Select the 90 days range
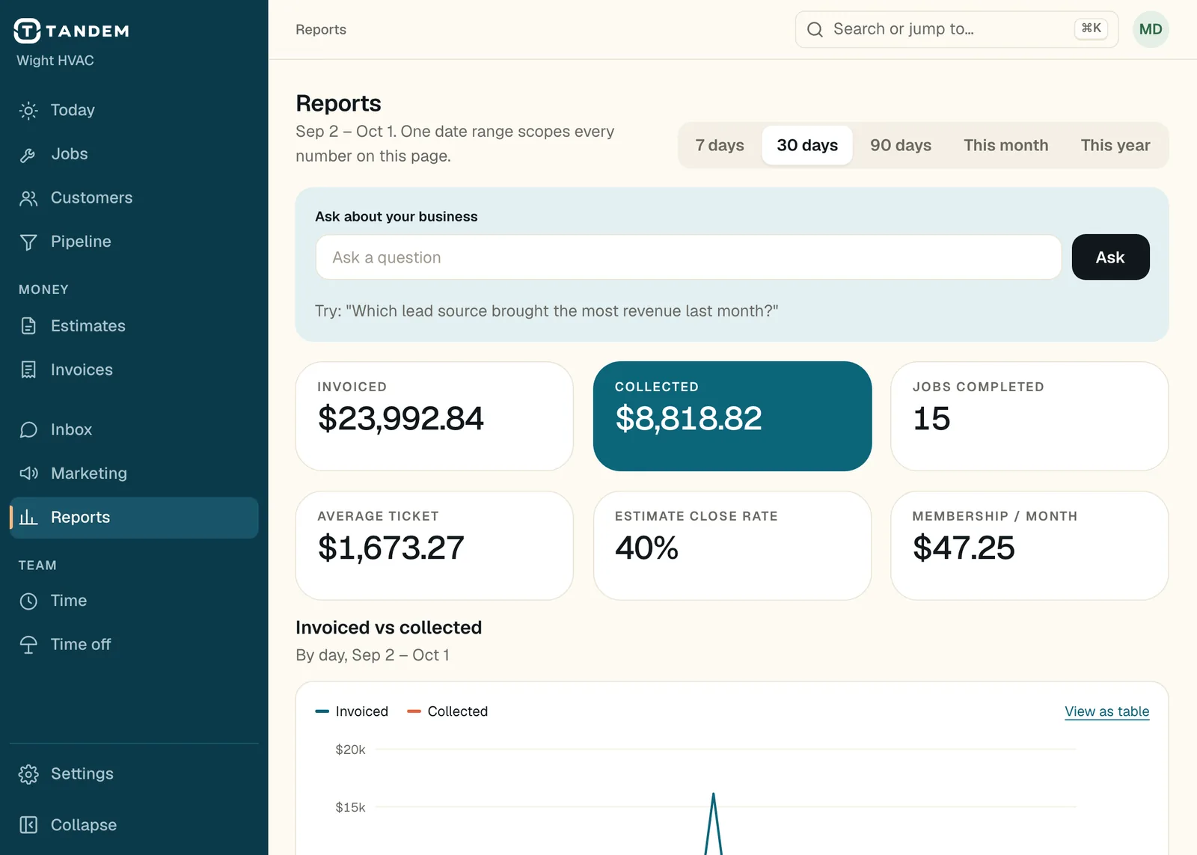This screenshot has height=855, width=1197. [901, 145]
